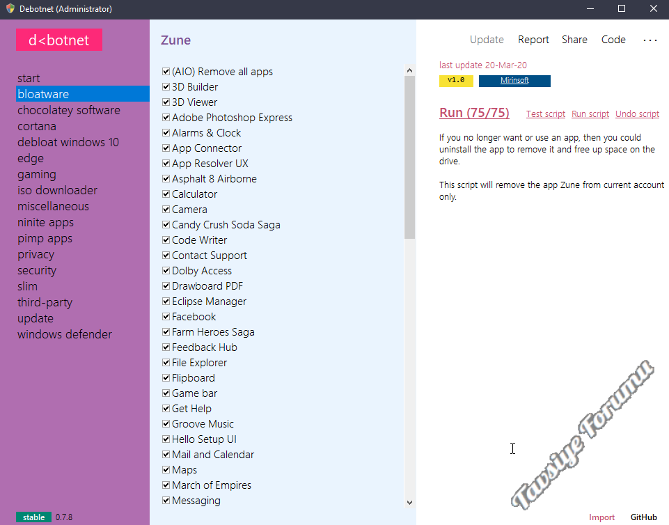
Task: Click the stable version badge
Action: 33,517
